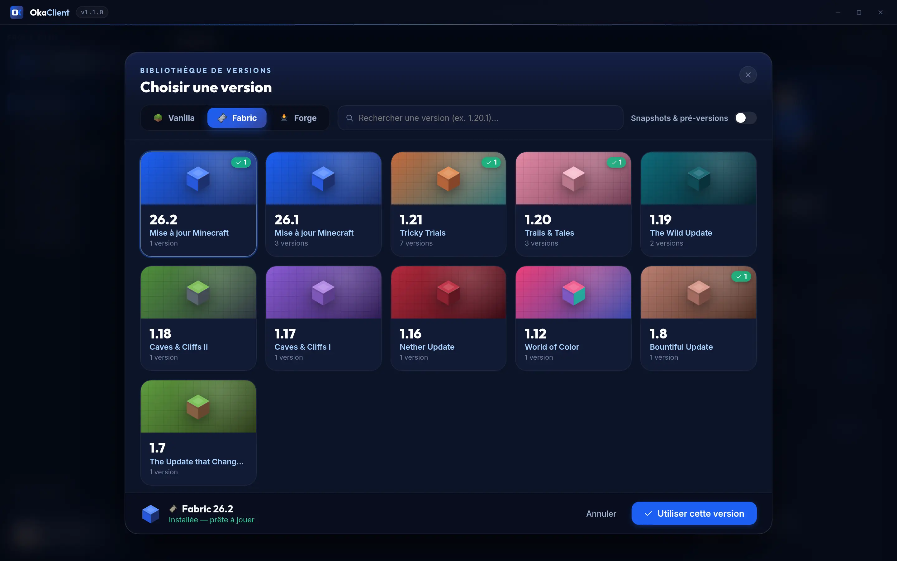
Task: Select The Wild Update title text
Action: [x=681, y=233]
